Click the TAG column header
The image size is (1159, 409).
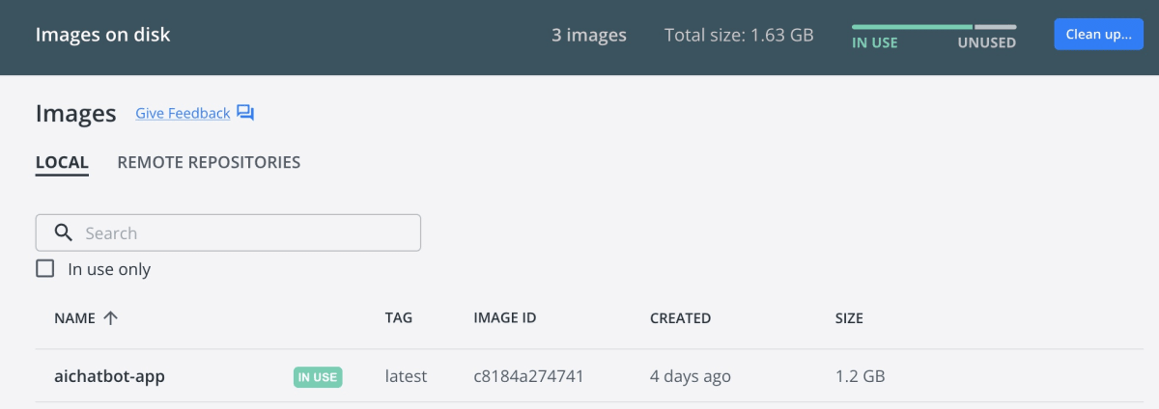(398, 318)
